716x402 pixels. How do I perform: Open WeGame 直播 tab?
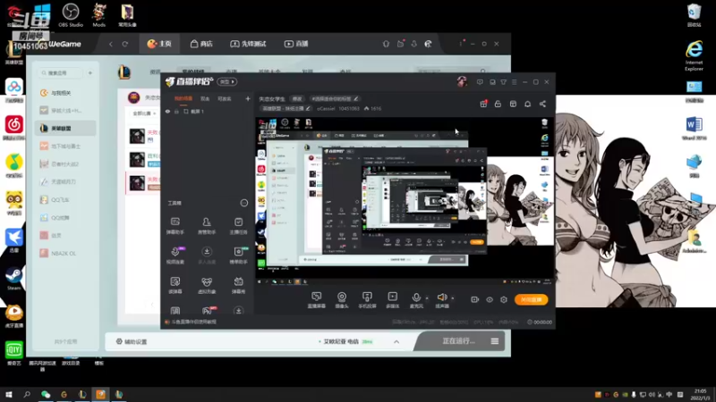[296, 44]
